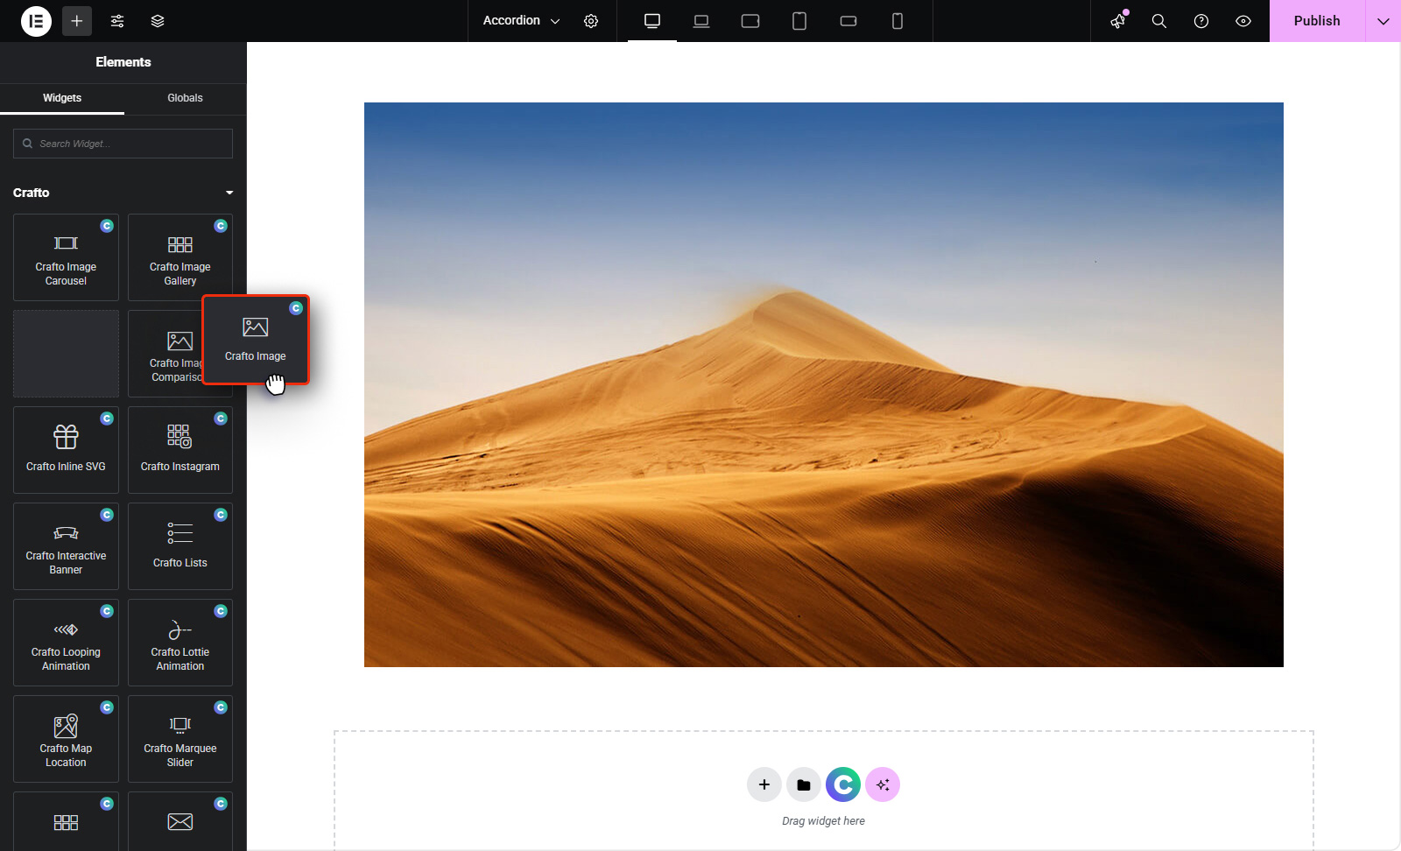Focus the Search Widget field
Viewport: 1401px width, 851px height.
[123, 144]
